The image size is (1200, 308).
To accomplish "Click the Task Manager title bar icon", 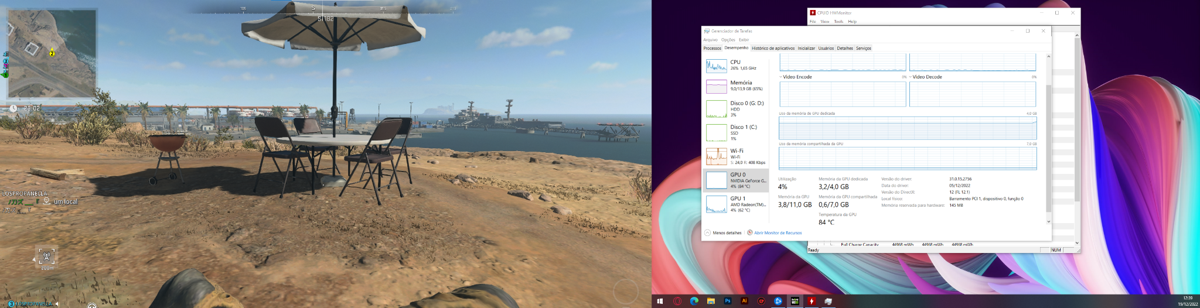I will click(707, 31).
